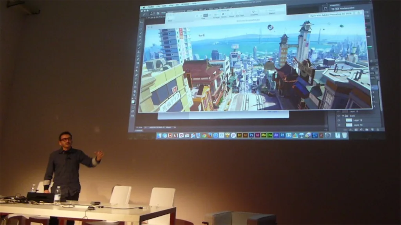This screenshot has height=225, width=401.
Task: Open Dreamweaver from the Dock
Action: tap(269, 136)
